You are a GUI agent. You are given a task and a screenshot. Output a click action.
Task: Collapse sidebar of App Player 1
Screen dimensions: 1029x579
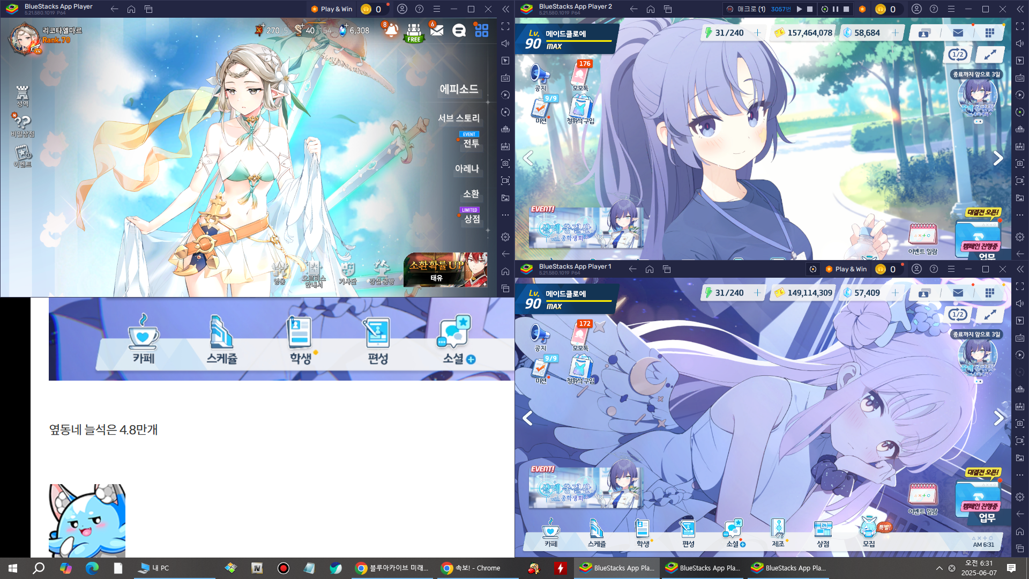[x=1020, y=269]
